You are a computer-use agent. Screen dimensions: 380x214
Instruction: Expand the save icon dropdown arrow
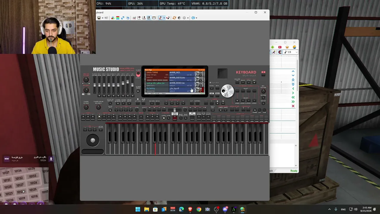[x=102, y=18]
